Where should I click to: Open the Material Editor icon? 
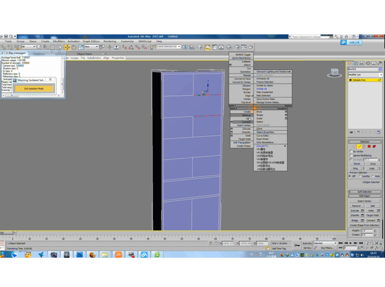(229, 47)
